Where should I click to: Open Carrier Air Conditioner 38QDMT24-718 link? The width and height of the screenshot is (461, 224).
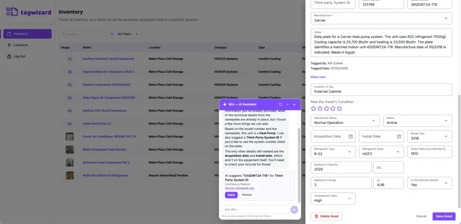point(109,136)
